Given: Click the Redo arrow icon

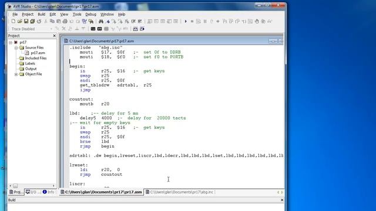Looking at the screenshot, I should (x=78, y=21).
